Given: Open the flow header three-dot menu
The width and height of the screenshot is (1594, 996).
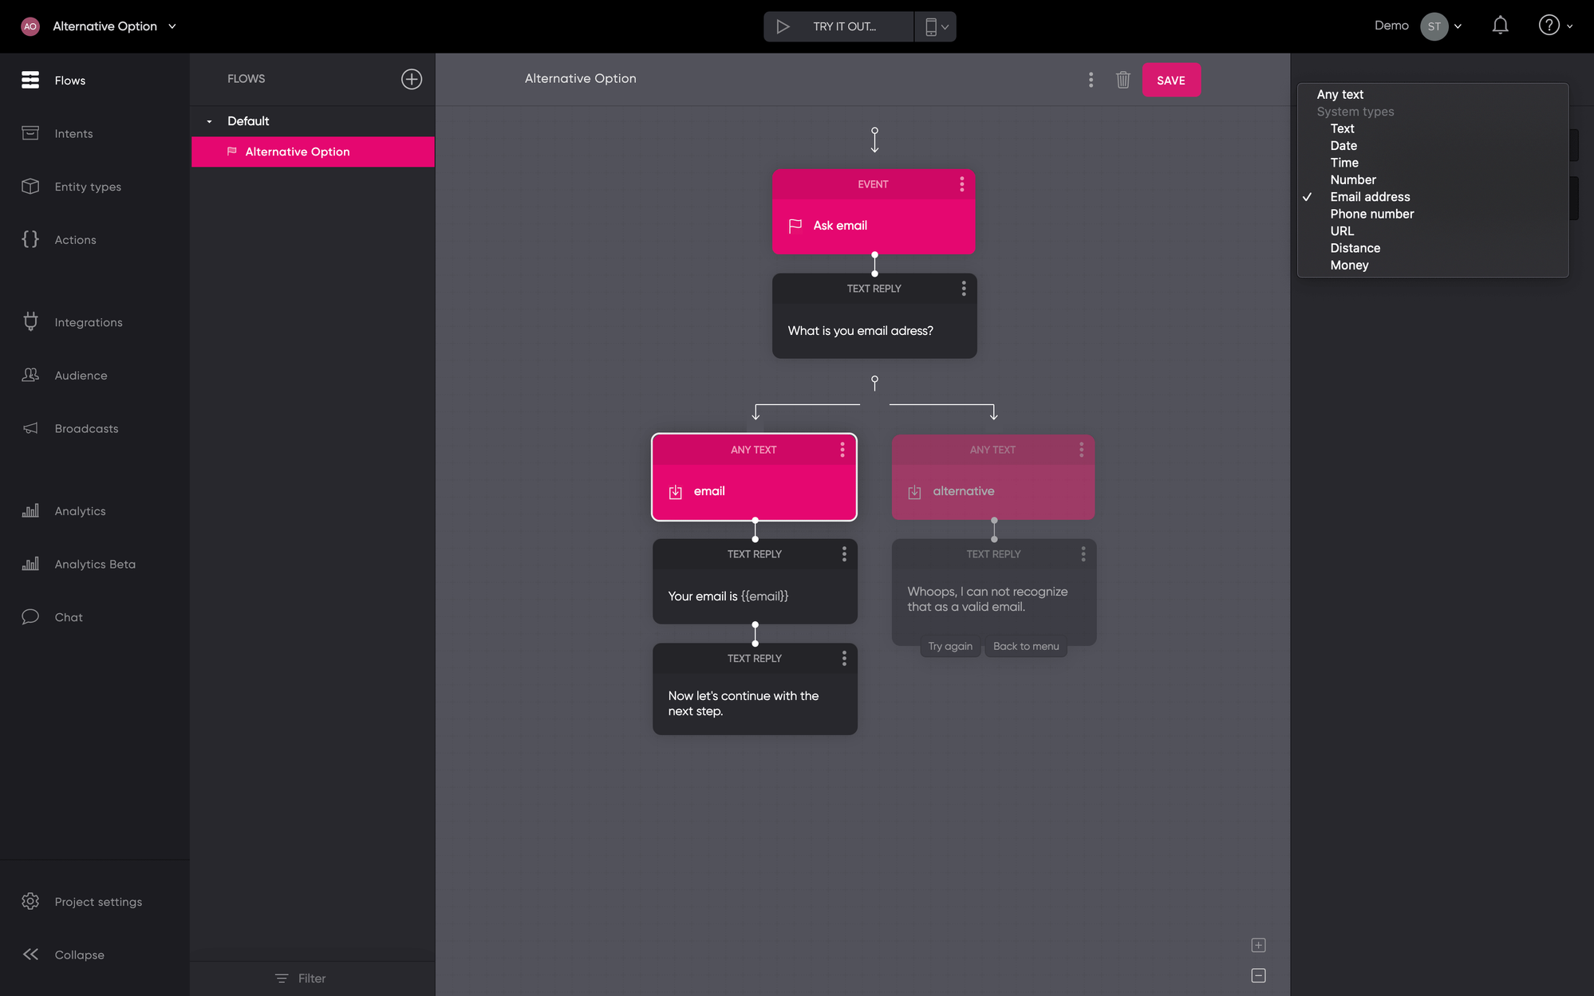Looking at the screenshot, I should (x=1091, y=80).
